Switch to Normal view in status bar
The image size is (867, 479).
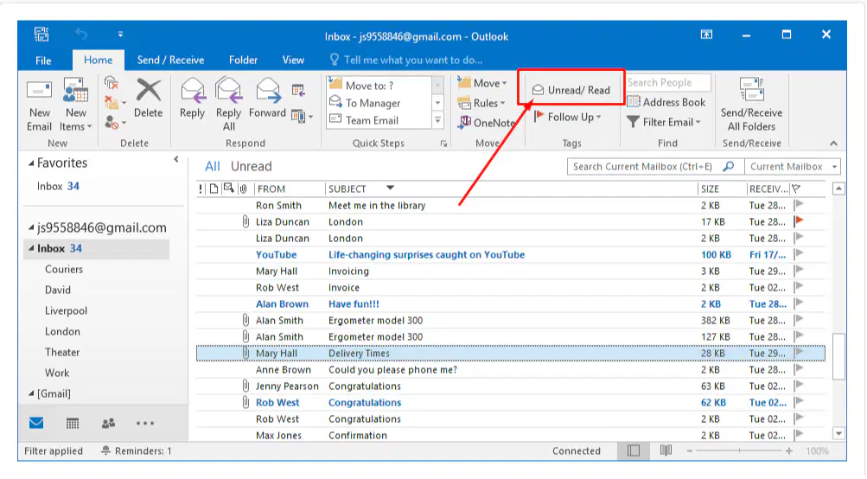[x=634, y=450]
